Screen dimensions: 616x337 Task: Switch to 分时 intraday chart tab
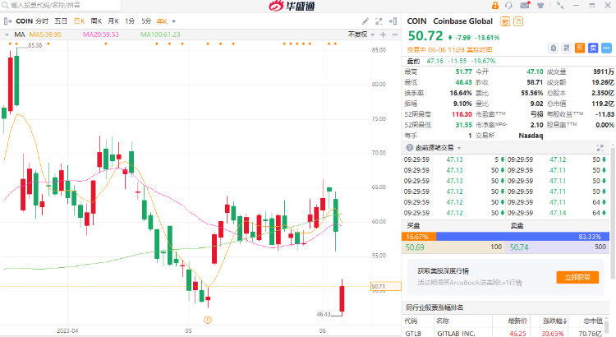coord(42,21)
